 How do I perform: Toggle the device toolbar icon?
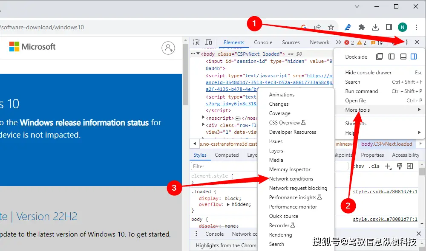[x=208, y=42]
